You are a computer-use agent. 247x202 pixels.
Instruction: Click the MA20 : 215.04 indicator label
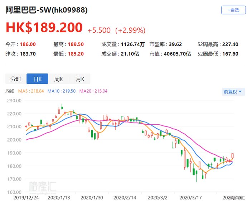[93, 91]
